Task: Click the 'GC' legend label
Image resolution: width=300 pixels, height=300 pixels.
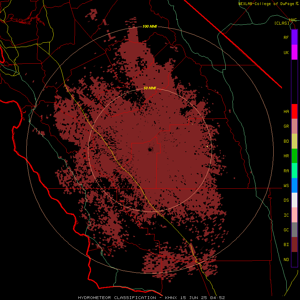Action: point(286,230)
